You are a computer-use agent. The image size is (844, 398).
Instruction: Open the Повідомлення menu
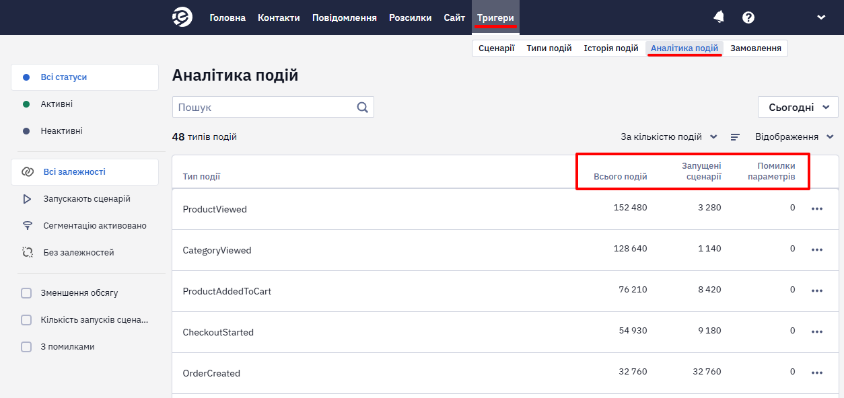pos(345,17)
